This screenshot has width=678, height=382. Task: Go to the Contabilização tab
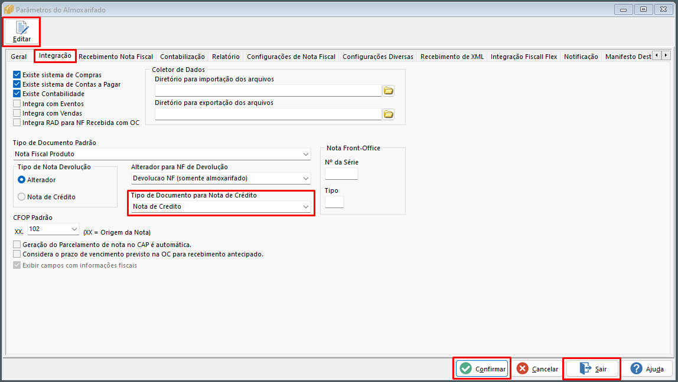coord(182,57)
